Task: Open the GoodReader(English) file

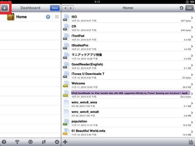Action: [x=128, y=65]
